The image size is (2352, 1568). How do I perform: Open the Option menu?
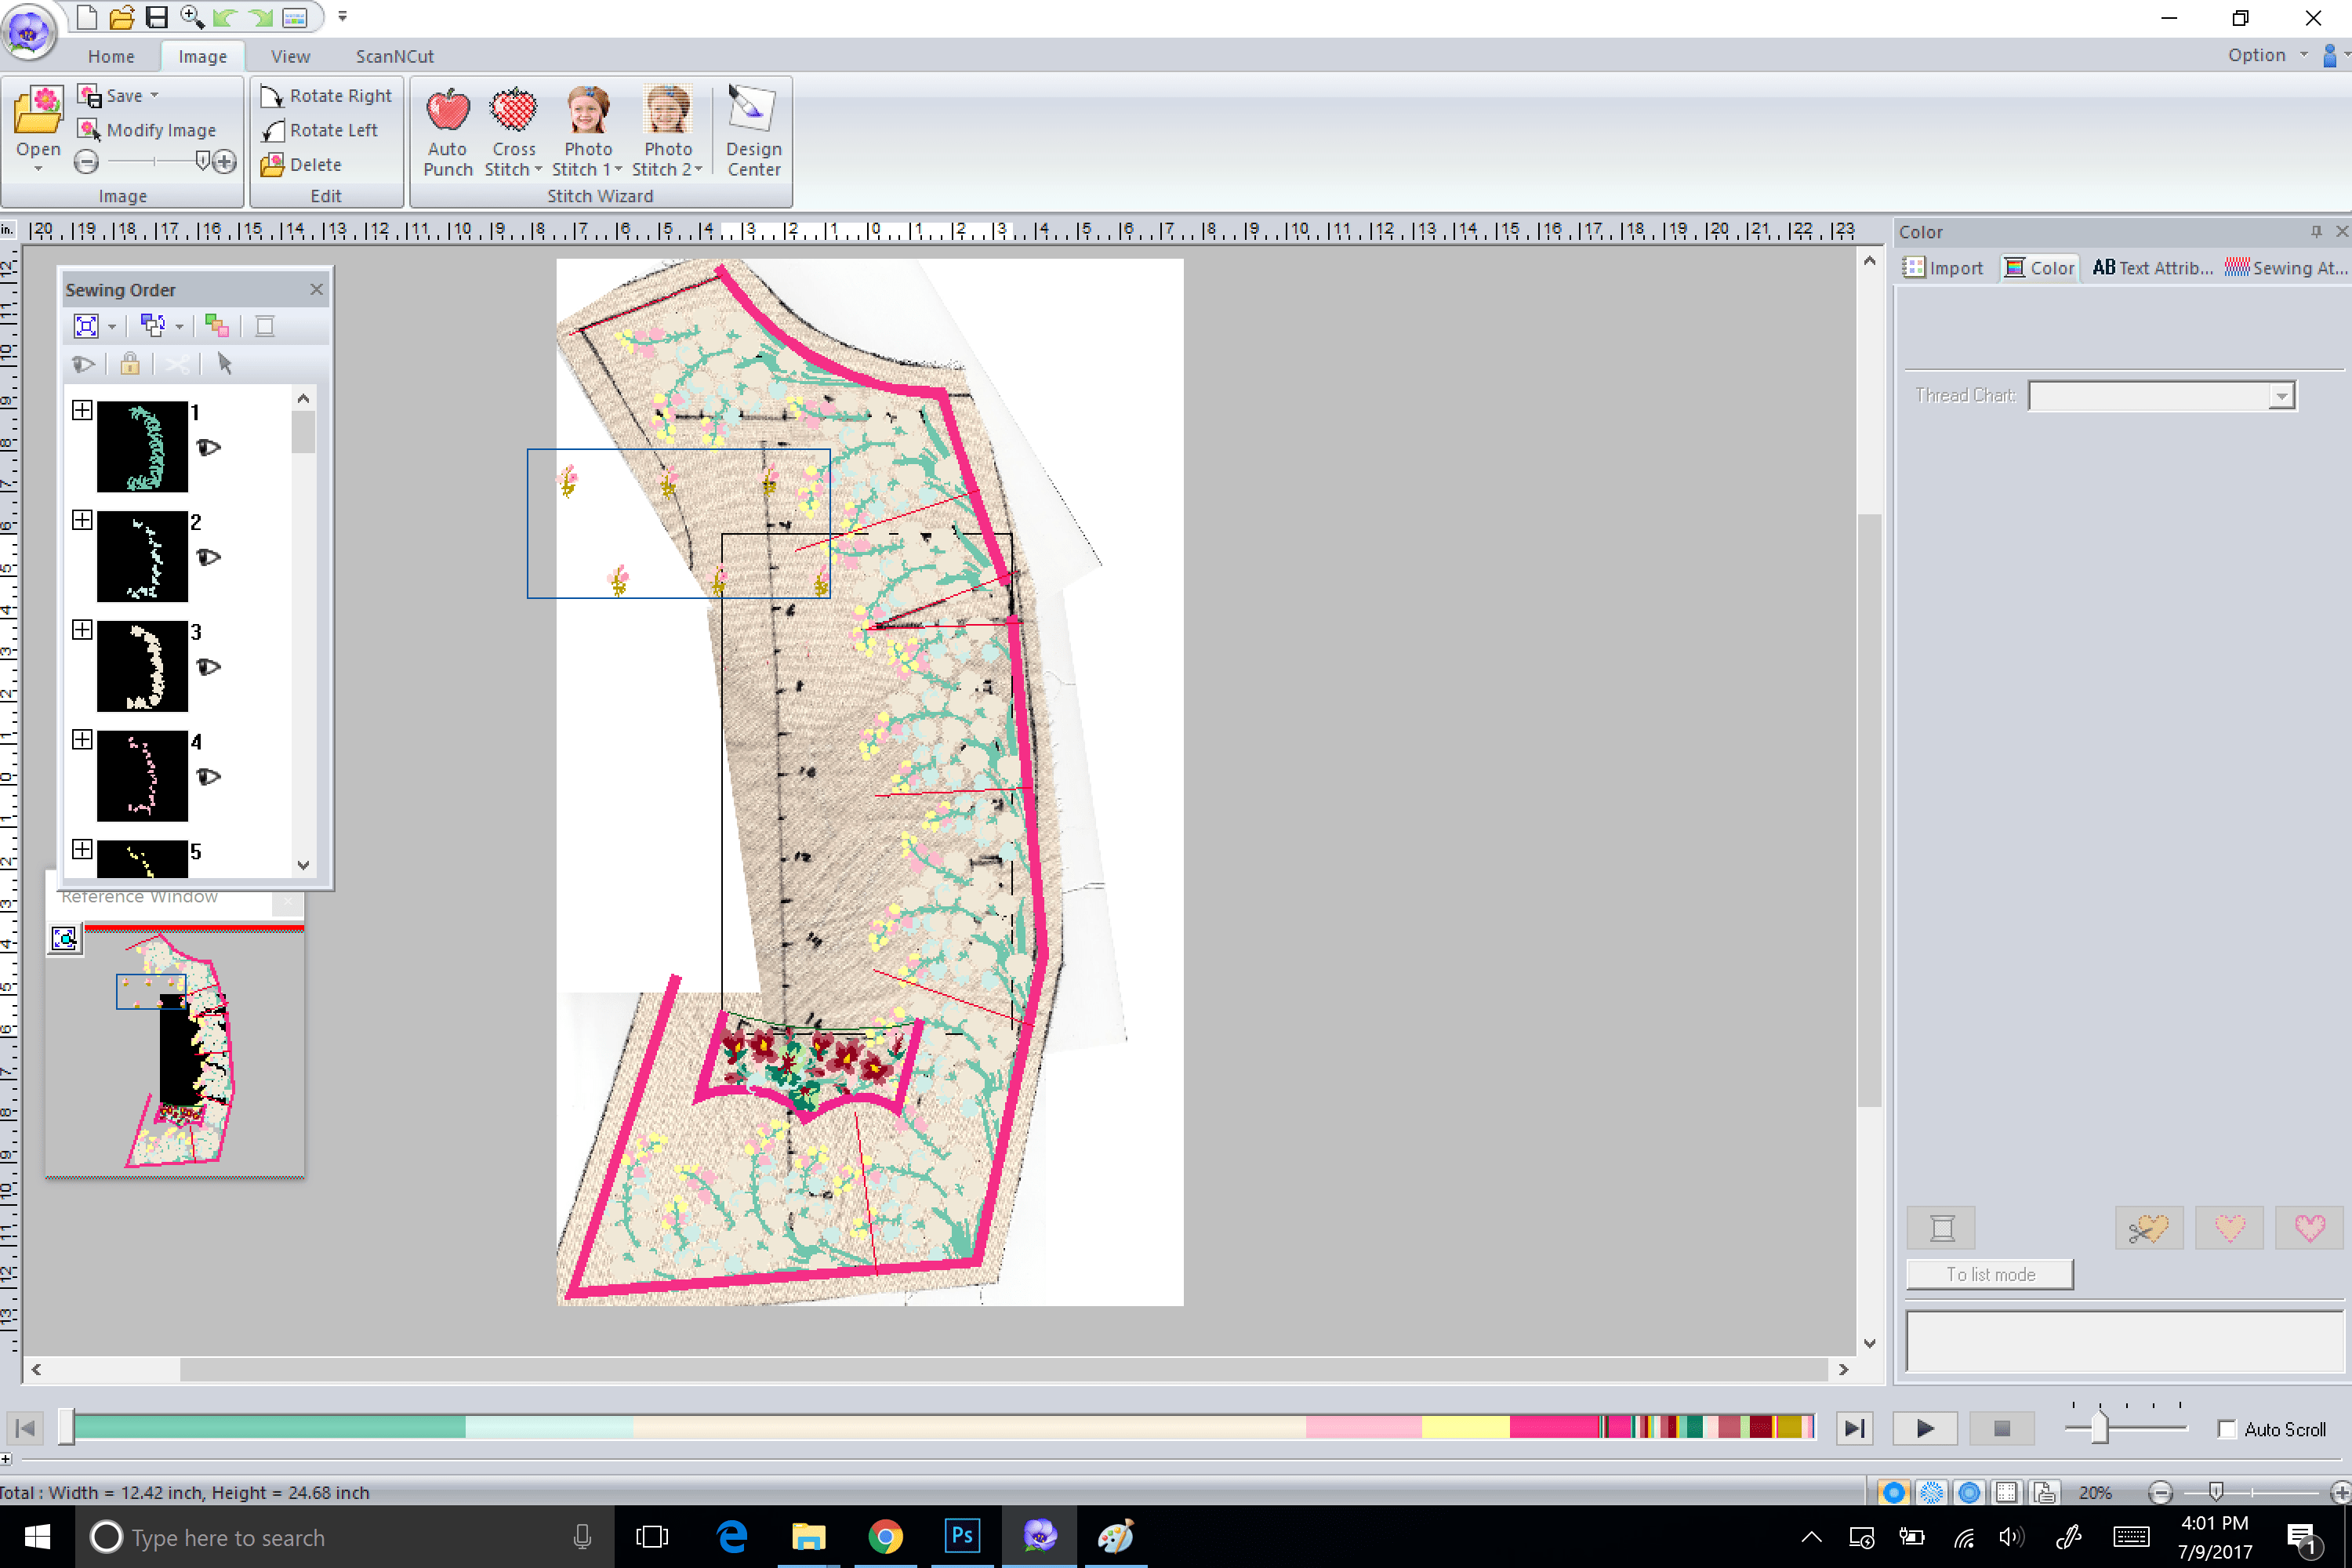(x=2256, y=55)
